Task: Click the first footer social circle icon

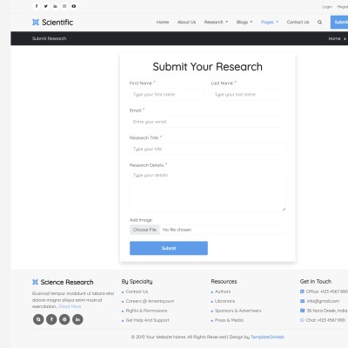Action: coord(38,319)
